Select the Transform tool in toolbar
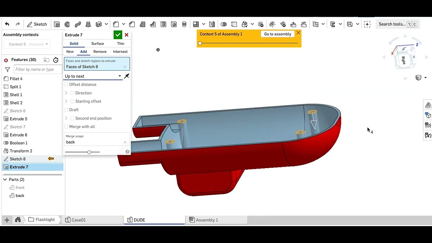 (245, 24)
